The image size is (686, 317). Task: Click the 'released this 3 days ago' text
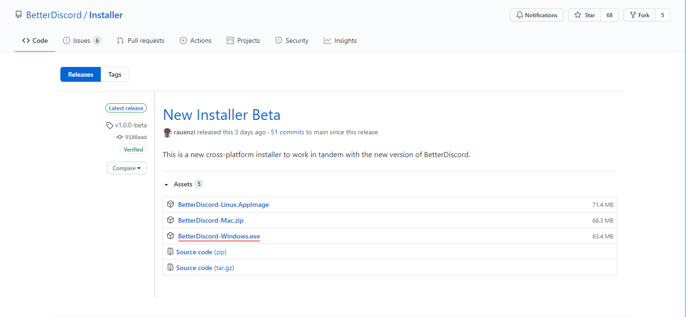point(232,132)
